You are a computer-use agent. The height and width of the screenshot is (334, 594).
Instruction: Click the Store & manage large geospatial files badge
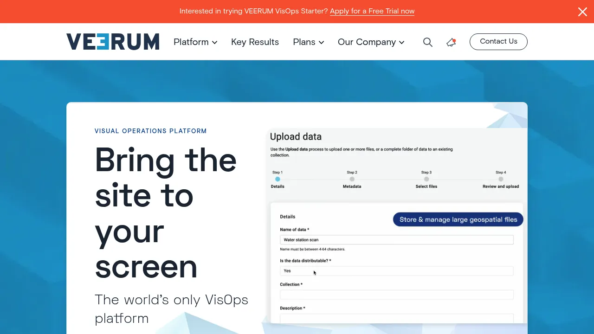pos(458,219)
